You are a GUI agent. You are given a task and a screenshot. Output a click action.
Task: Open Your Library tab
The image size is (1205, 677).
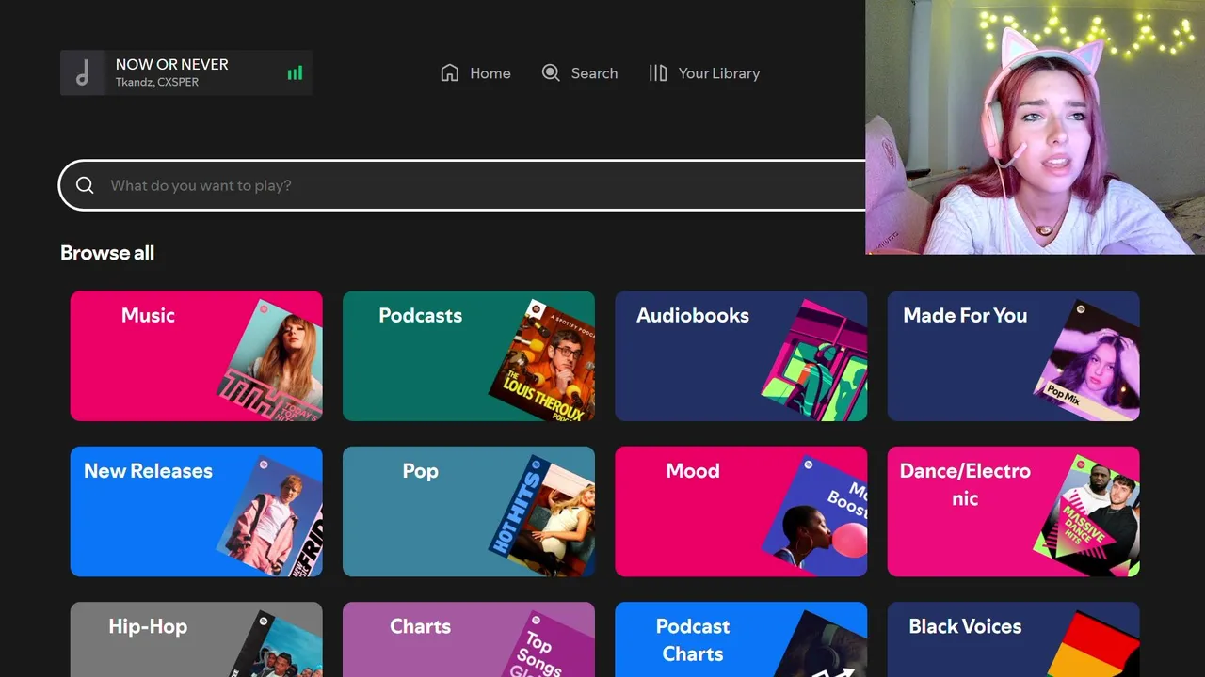coord(704,72)
